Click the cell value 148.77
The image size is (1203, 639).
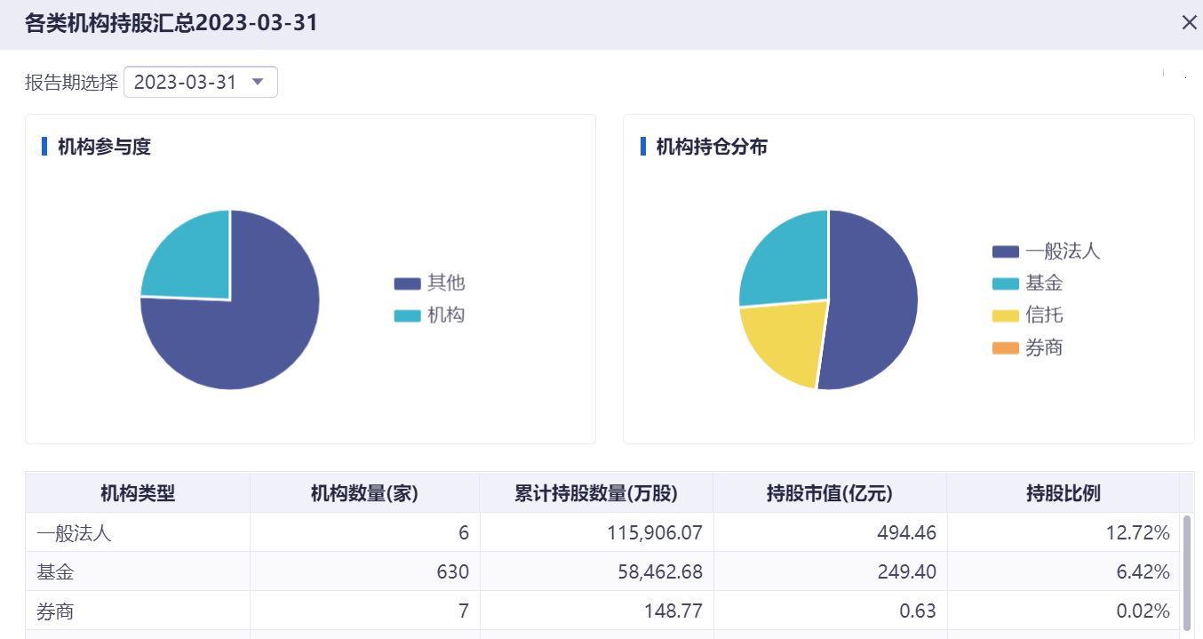click(675, 611)
